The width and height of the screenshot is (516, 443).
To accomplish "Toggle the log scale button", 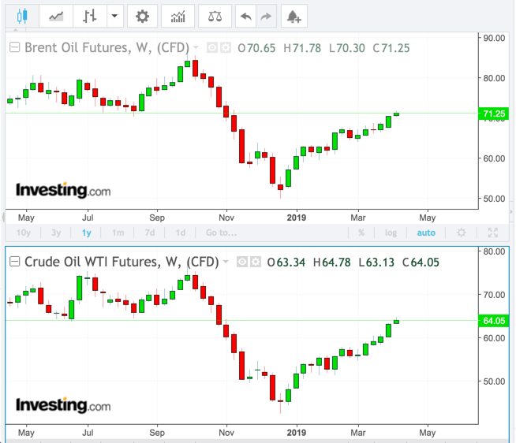I will [391, 233].
